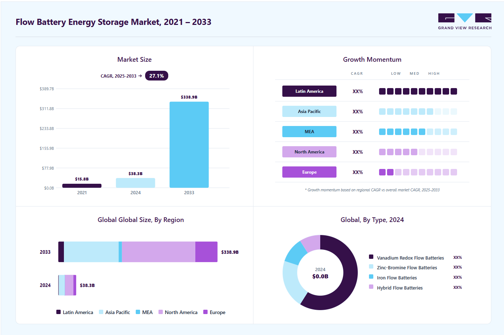
Task: Click the Europe momentum indicator squares
Action: (418, 172)
